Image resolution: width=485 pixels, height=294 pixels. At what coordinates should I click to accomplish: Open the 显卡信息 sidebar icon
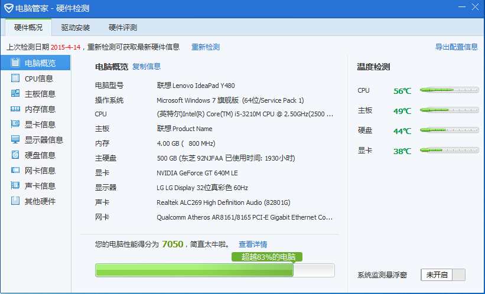15,125
